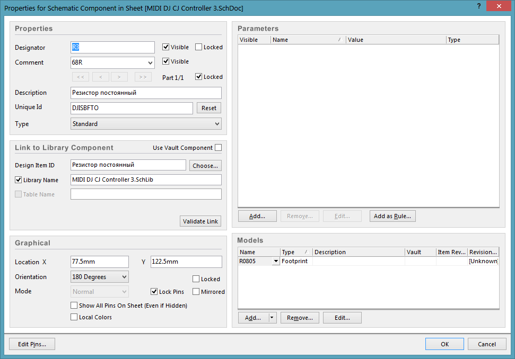Go to first part with << button

(x=81, y=77)
